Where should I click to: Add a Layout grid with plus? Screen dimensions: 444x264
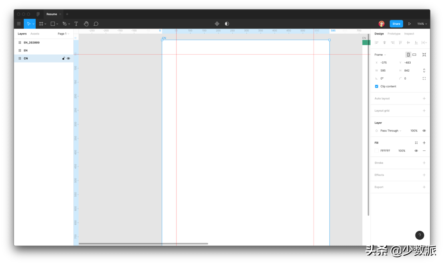[x=424, y=110]
